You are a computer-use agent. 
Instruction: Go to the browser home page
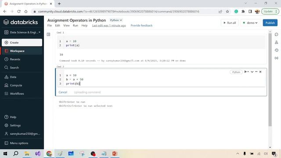tap(26, 11)
